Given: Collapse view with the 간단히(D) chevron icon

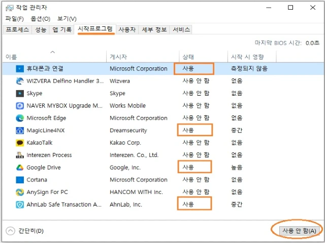Looking at the screenshot, I should [10, 231].
